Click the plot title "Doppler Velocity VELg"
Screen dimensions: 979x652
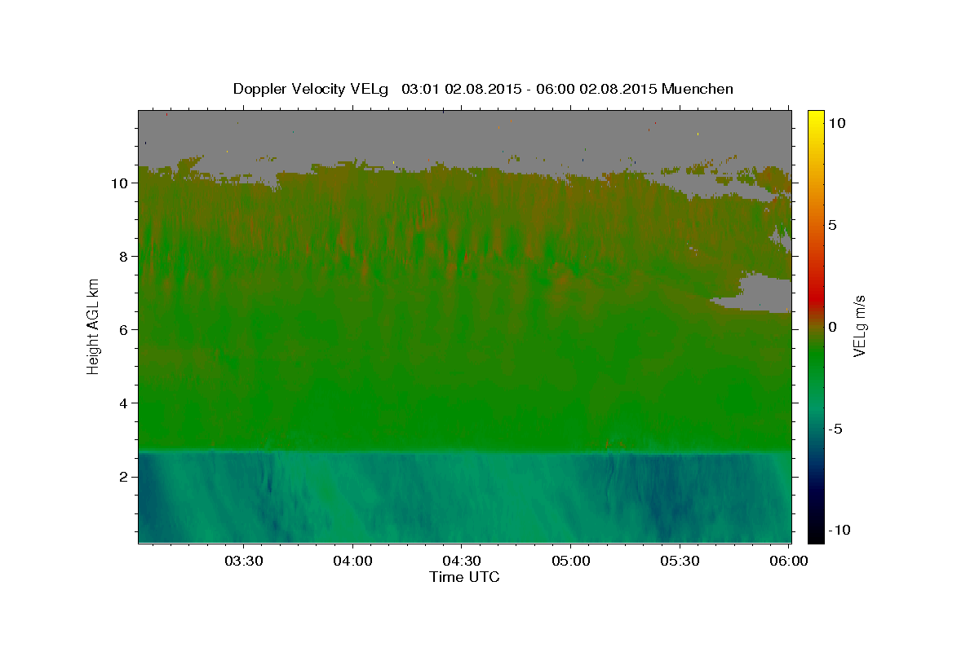click(x=312, y=89)
